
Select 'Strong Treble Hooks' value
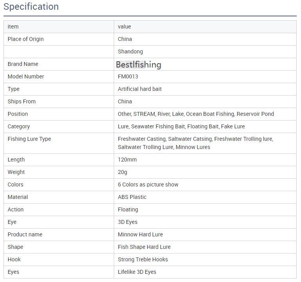143,259
